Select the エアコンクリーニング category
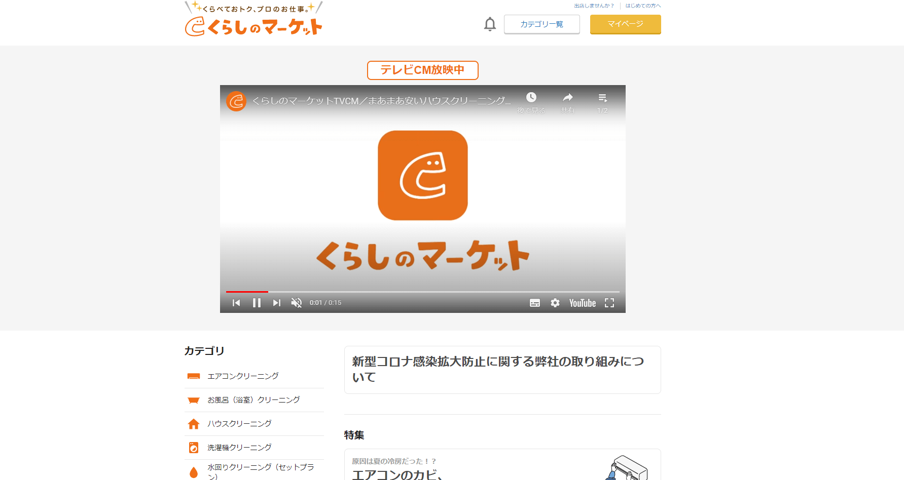Screen dimensions: 904x480 tap(254, 376)
